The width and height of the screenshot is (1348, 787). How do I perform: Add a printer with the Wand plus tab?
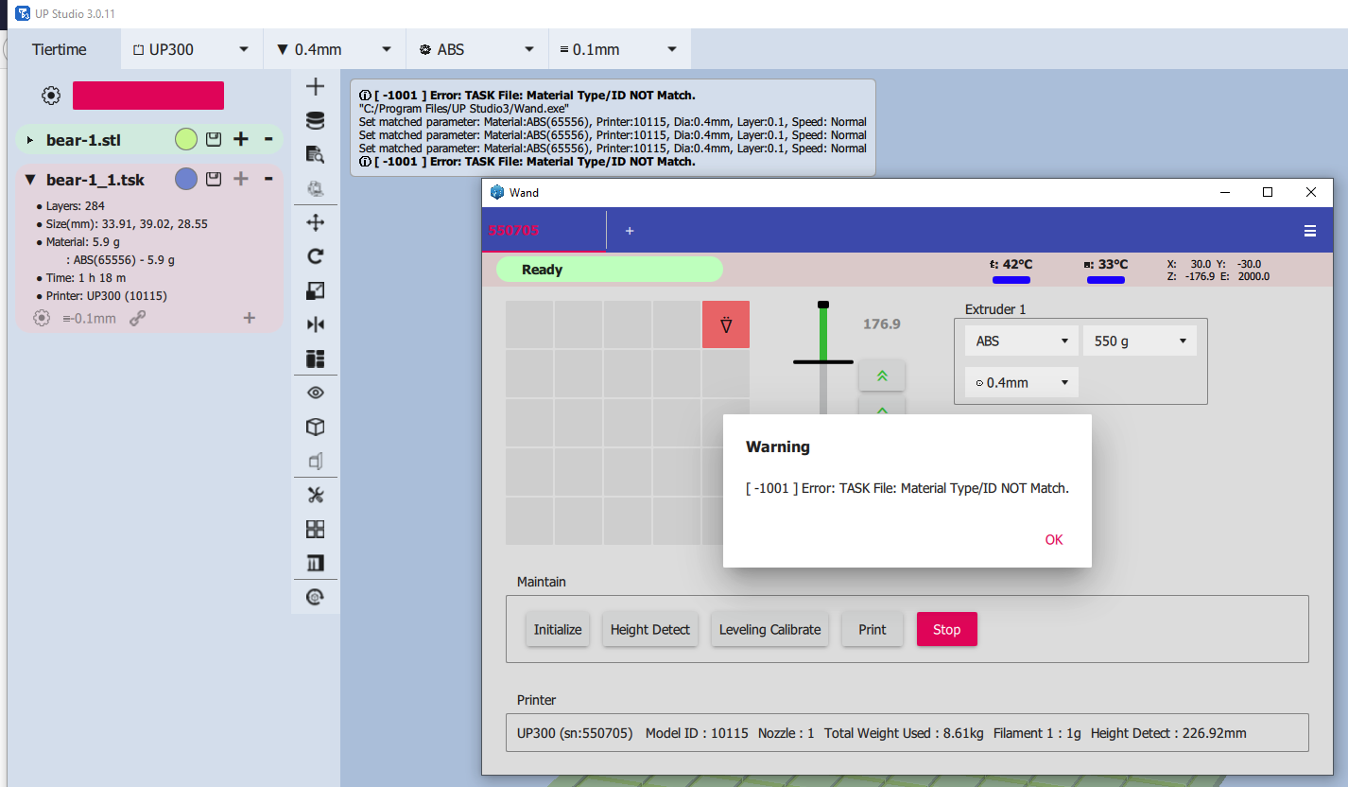click(630, 231)
